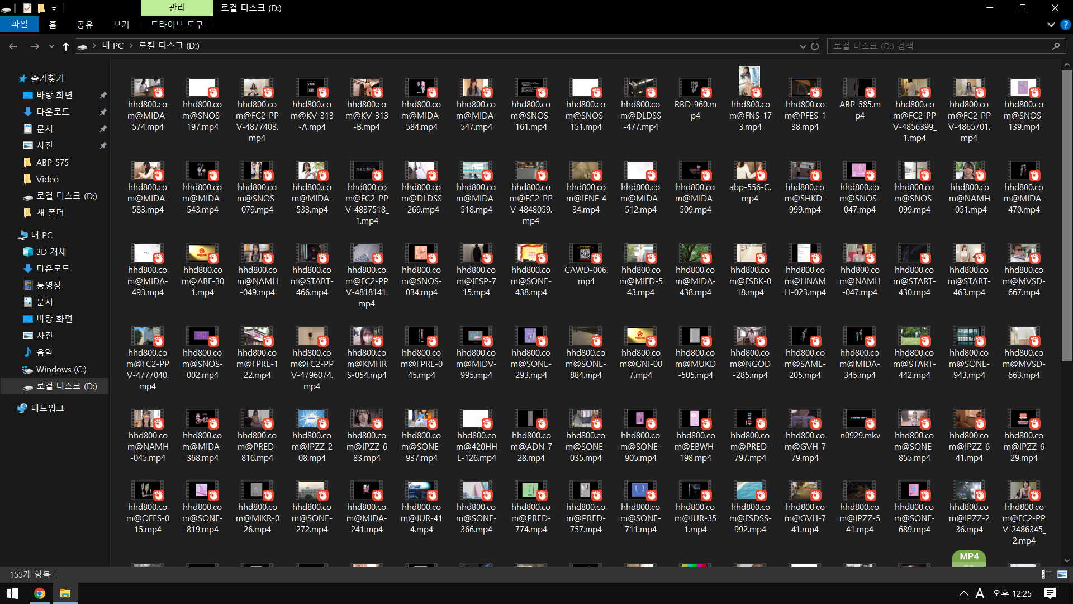
Task: Open the notification center icon
Action: 1050,593
